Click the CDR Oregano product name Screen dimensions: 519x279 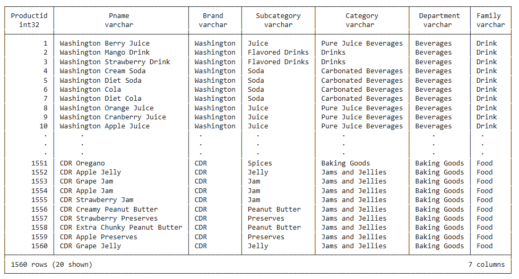82,163
